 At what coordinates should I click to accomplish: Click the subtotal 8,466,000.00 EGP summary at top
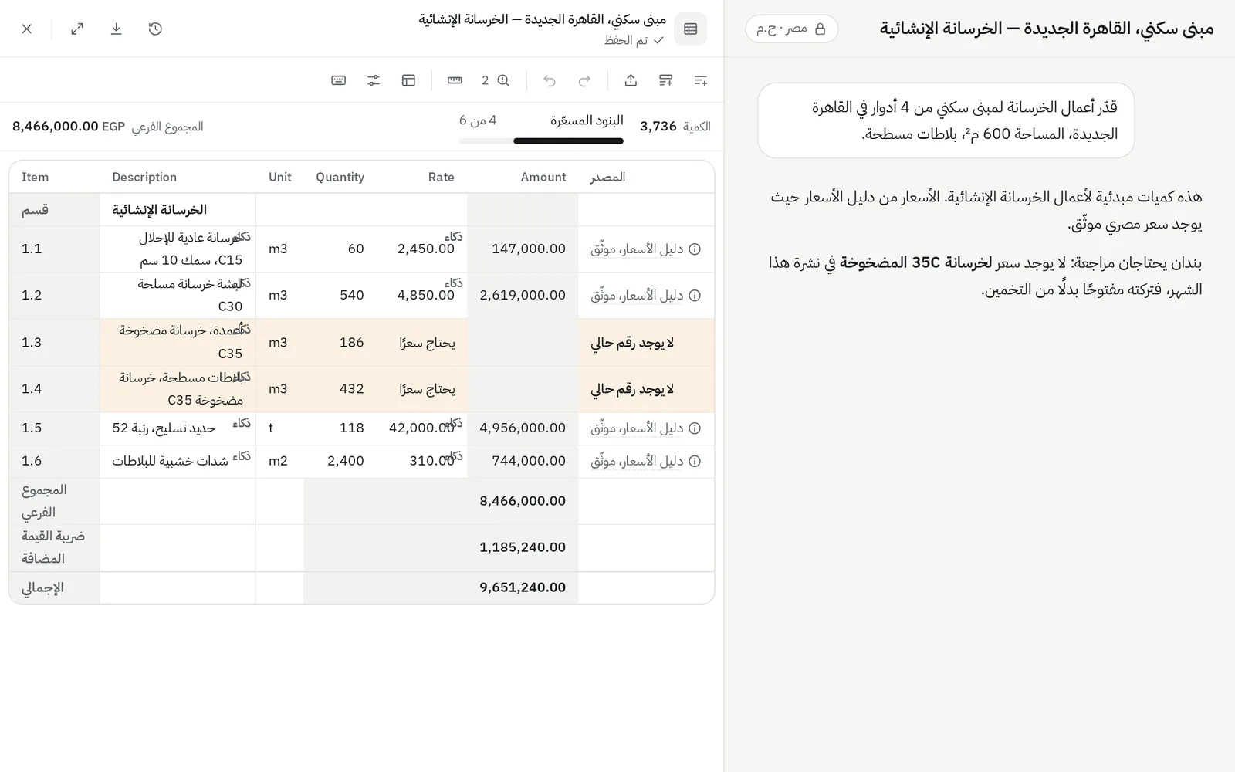point(108,127)
